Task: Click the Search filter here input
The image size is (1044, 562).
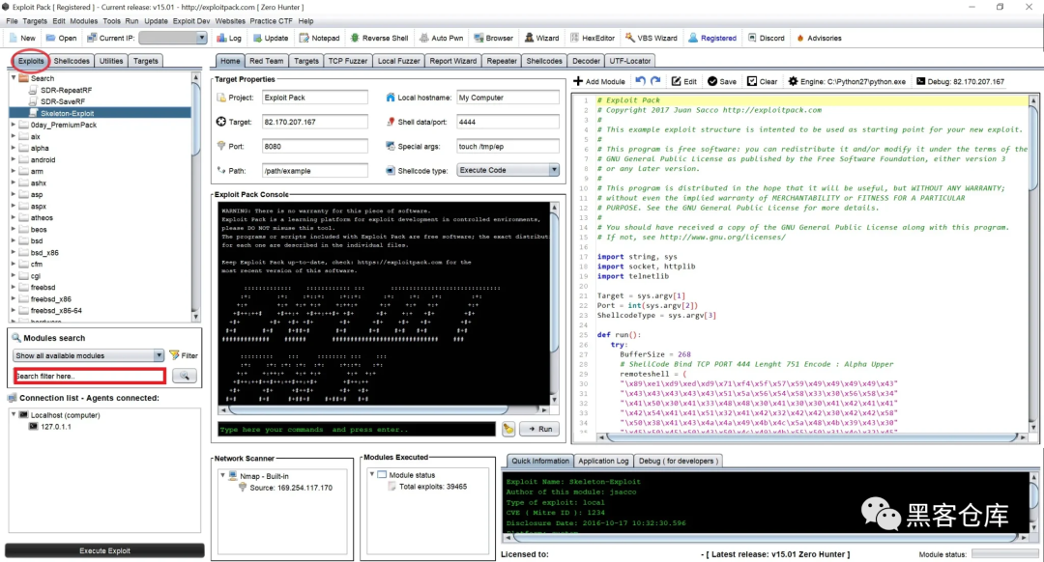Action: pyautogui.click(x=89, y=376)
